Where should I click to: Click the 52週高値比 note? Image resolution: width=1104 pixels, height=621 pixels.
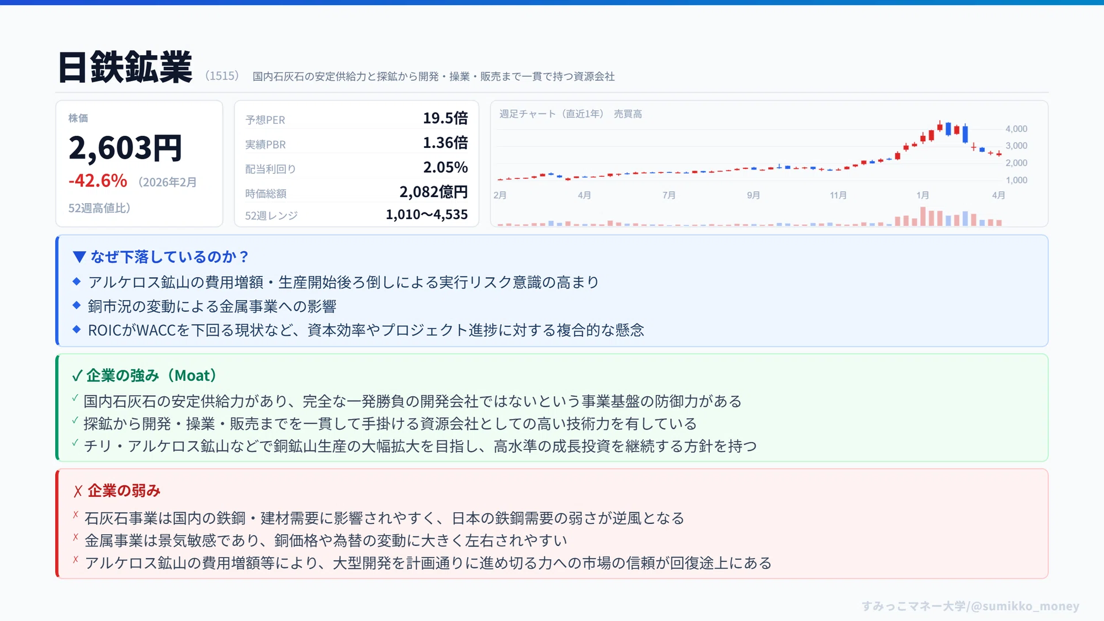point(99,208)
